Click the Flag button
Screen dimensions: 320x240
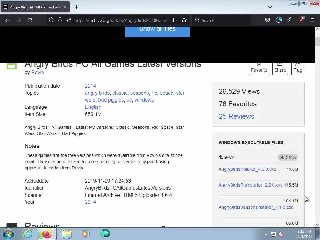click(x=298, y=68)
